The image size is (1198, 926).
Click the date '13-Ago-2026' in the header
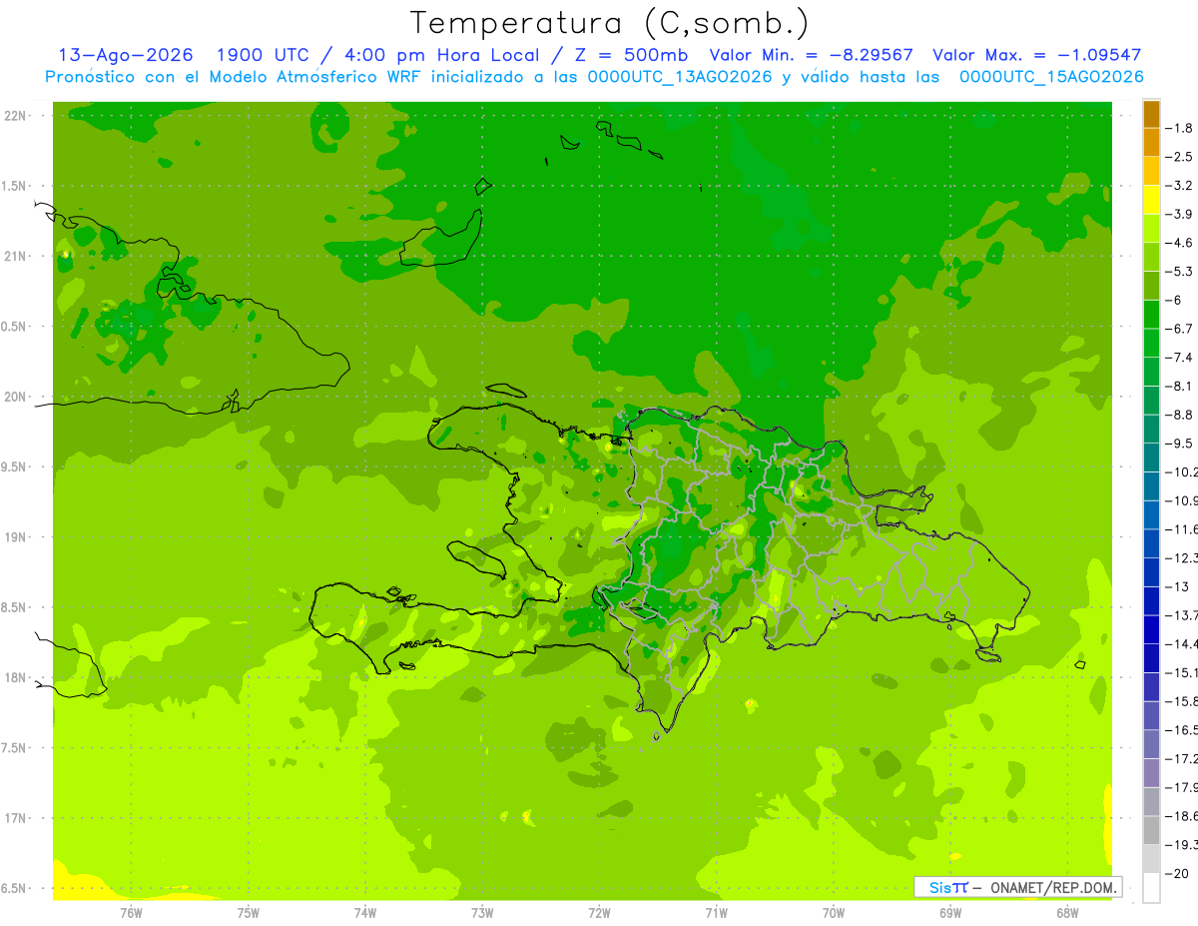point(126,55)
